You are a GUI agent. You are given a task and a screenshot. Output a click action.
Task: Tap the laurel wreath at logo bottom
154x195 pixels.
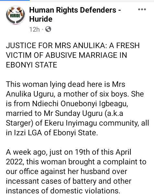pyautogui.click(x=16, y=21)
